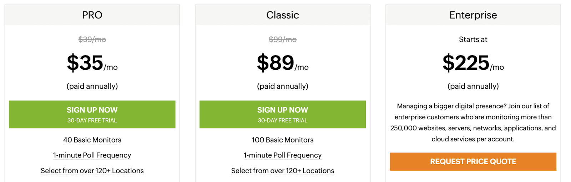Click the $35/mo PRO price
The width and height of the screenshot is (571, 182).
click(x=92, y=63)
